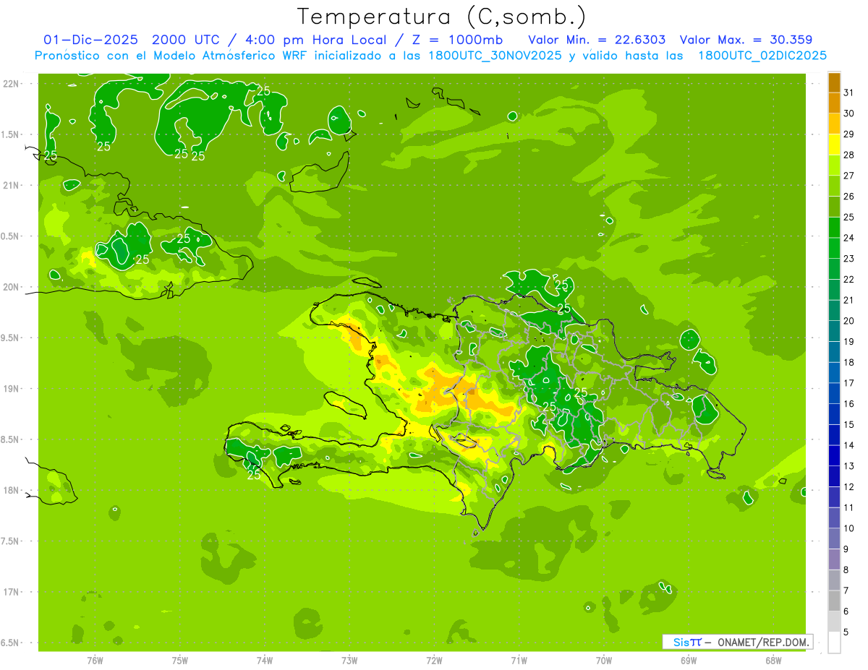The image size is (868, 670).
Task: Pick the legend color band between 14 and 15
Action: click(x=834, y=434)
